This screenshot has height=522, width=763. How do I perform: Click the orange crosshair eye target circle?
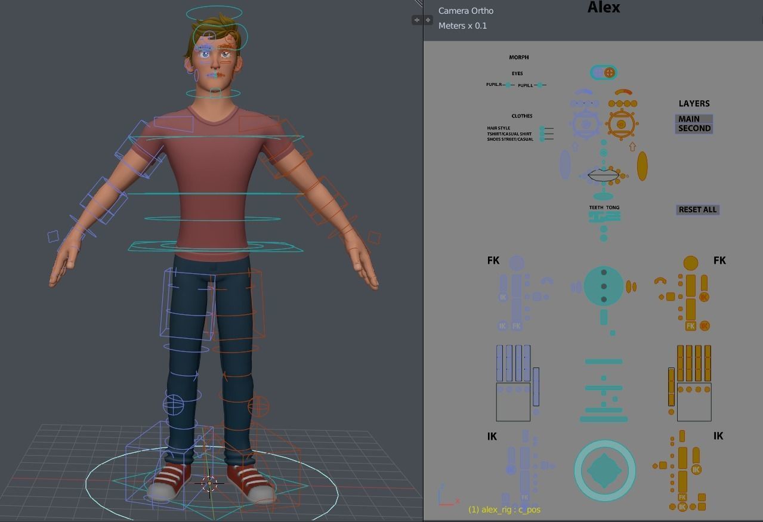click(x=610, y=73)
